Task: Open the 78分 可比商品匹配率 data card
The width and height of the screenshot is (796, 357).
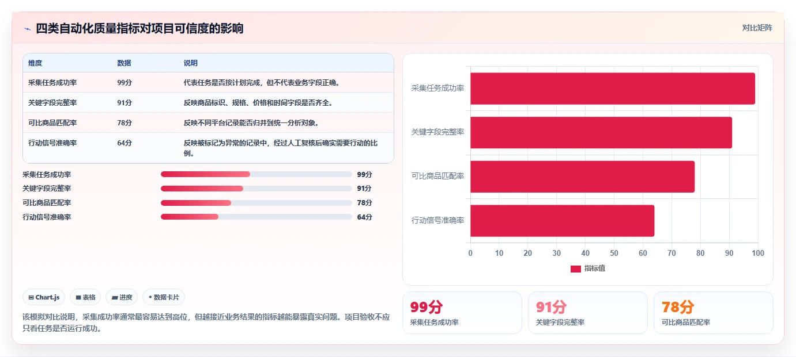Action: [x=714, y=313]
